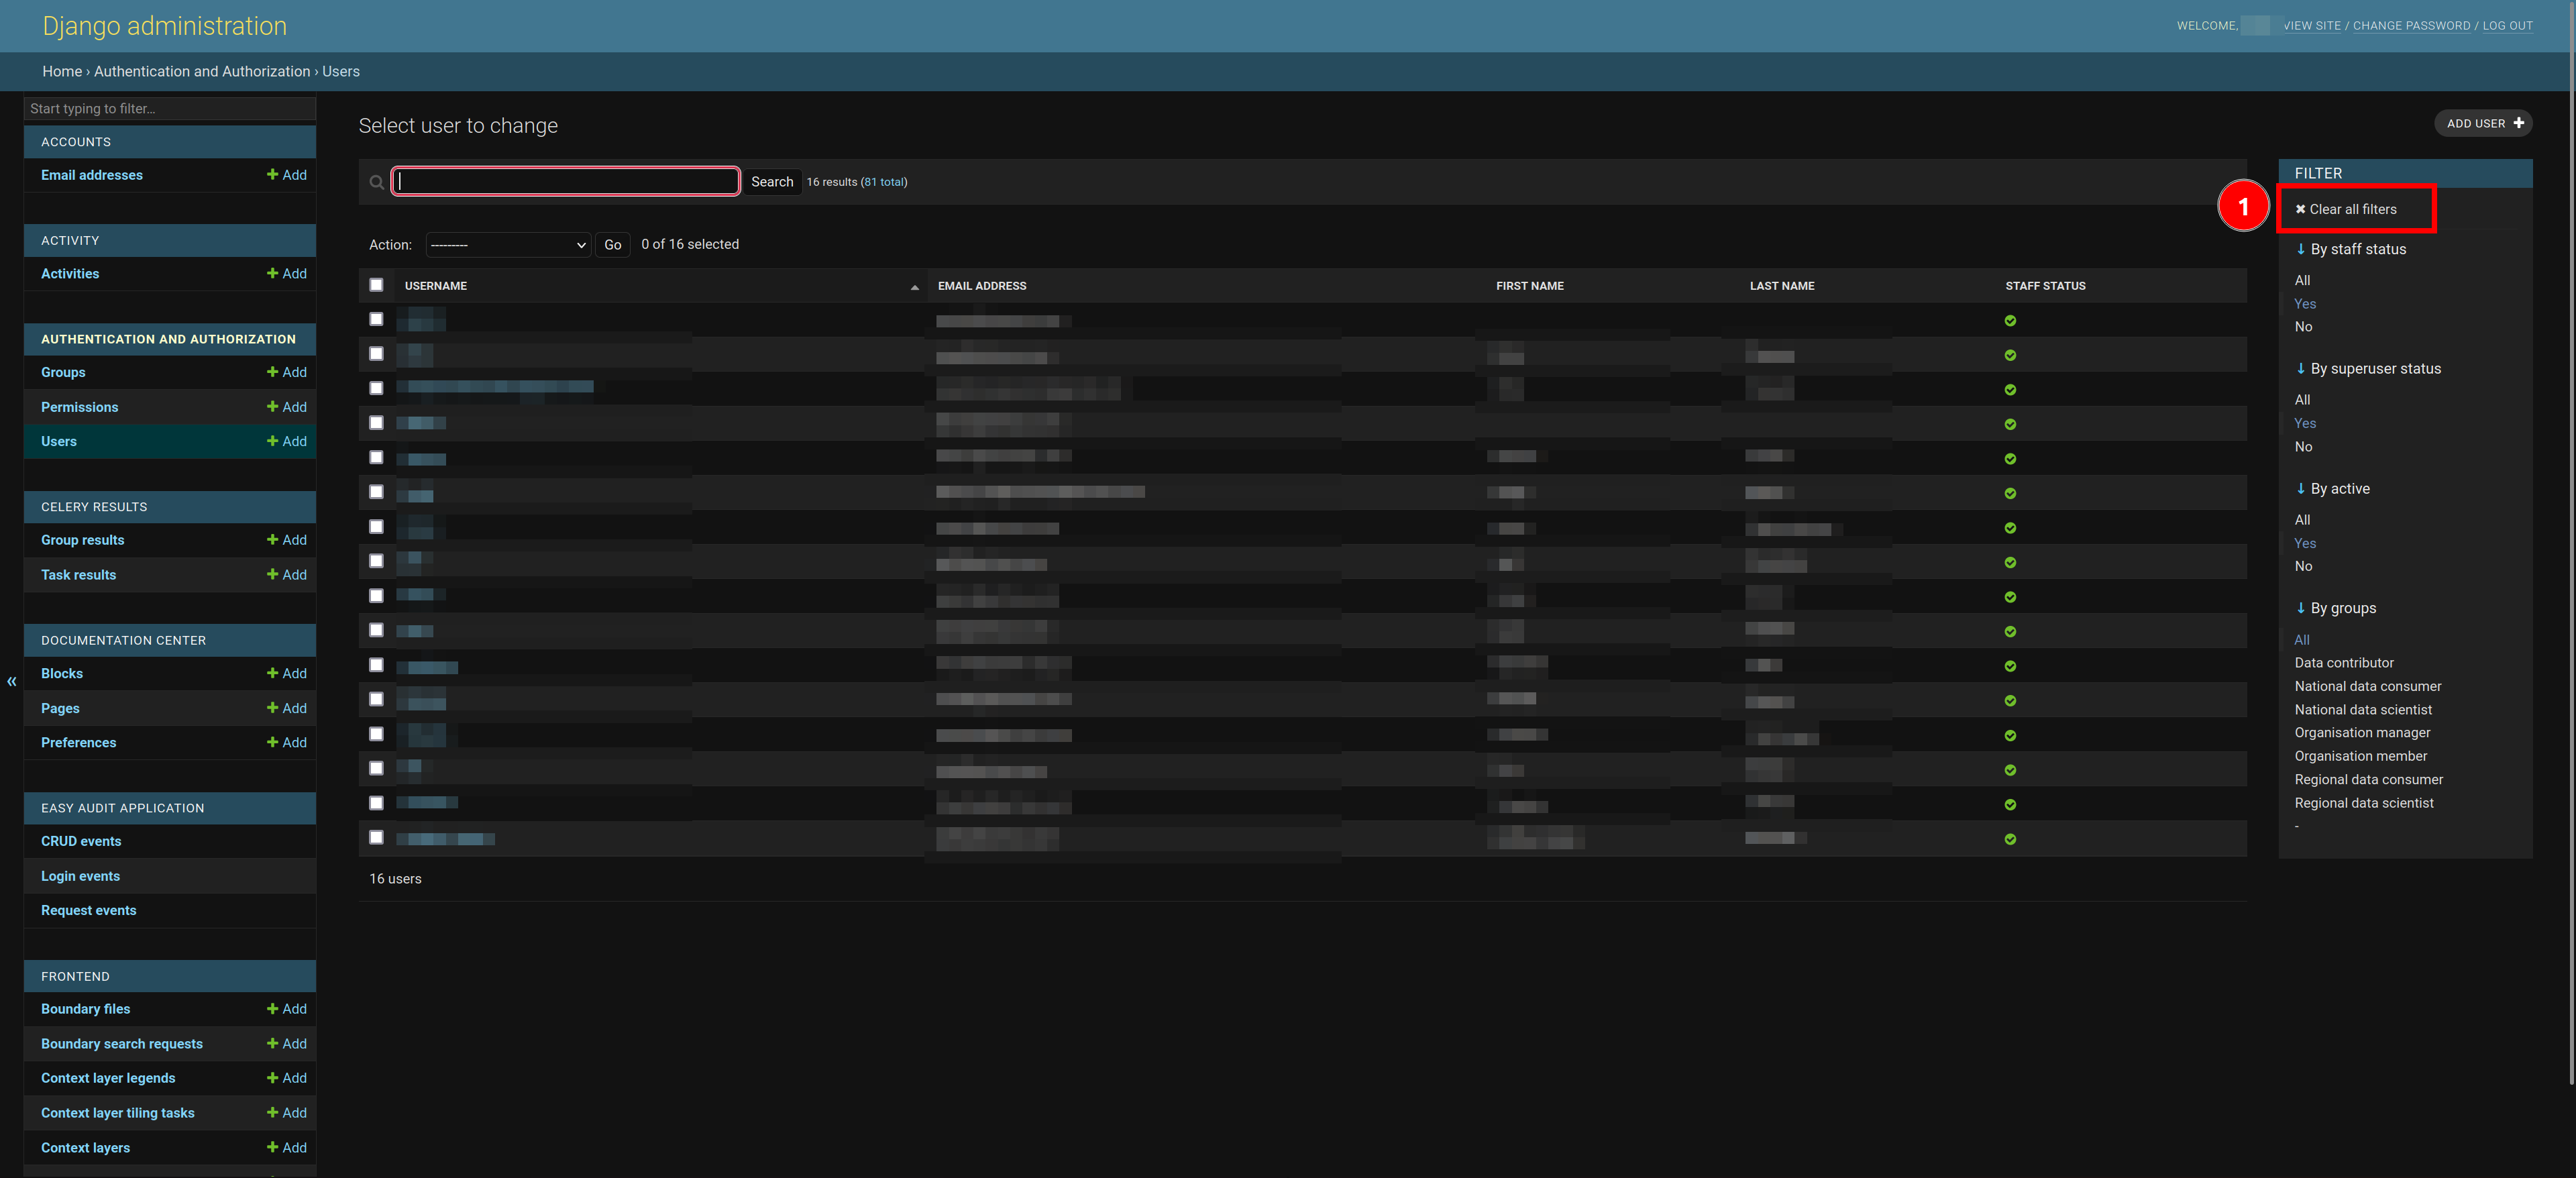Add a new Context layer tiling task
Viewport: 2576px width, 1178px height.
coord(287,1113)
